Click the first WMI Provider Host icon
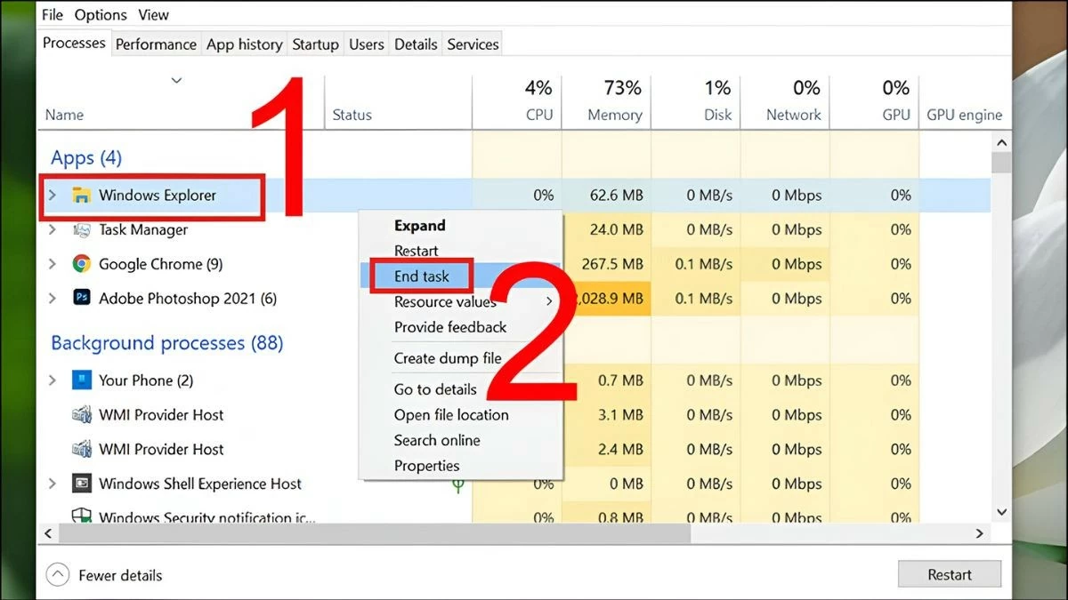 [82, 415]
